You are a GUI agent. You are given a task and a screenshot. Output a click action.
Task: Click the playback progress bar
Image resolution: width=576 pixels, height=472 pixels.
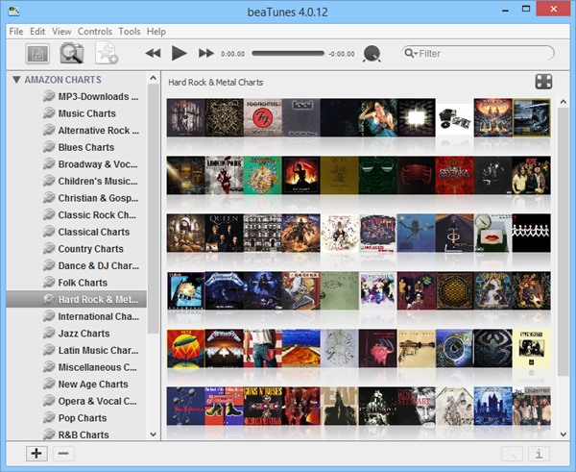point(288,54)
